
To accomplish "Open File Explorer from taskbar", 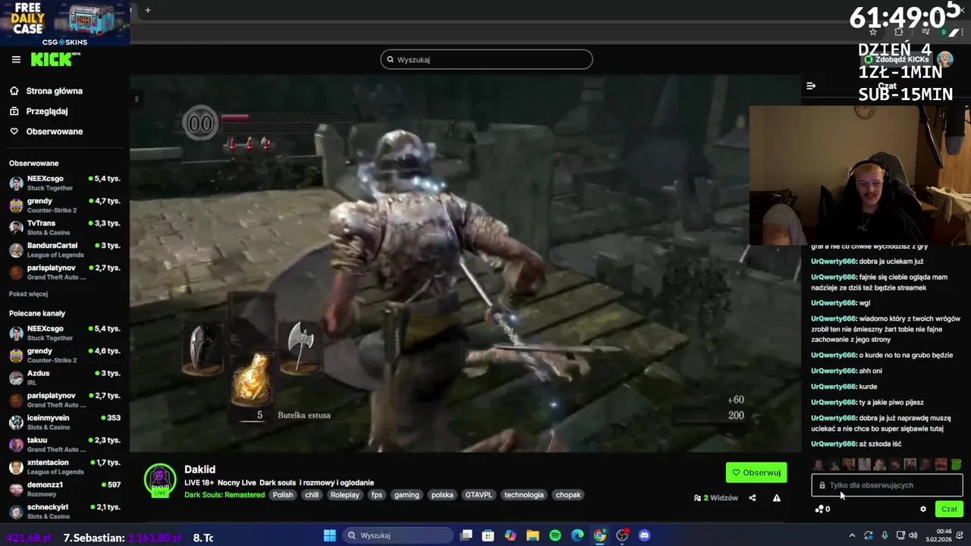I will [533, 535].
